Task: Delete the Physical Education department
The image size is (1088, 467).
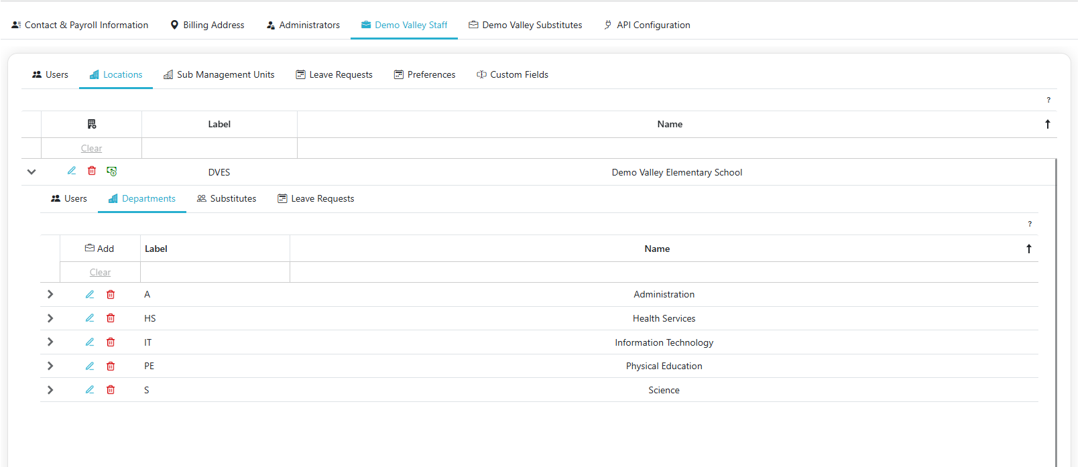Action: 111,366
